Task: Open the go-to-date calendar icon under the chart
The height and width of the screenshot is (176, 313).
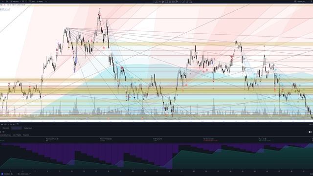Action: [x=18, y=124]
